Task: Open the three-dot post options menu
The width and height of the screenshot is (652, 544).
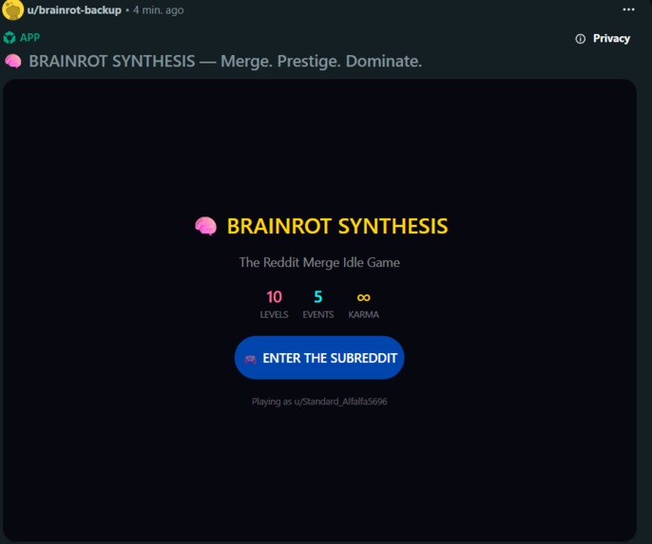Action: [x=628, y=9]
